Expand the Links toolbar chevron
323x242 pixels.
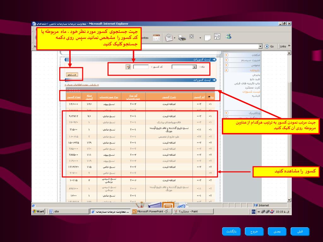click(x=289, y=46)
